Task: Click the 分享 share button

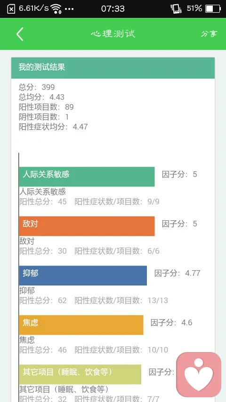Action: coord(209,34)
